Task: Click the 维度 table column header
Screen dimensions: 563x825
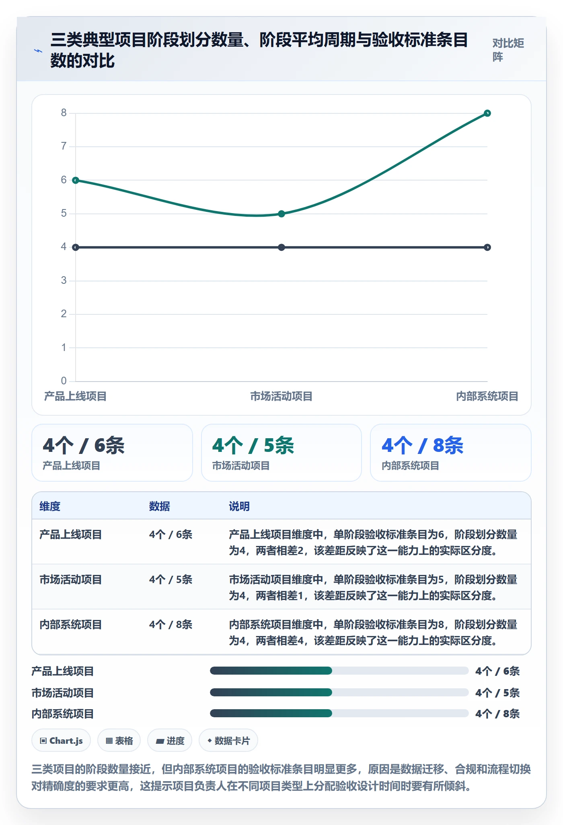Action: click(x=50, y=506)
